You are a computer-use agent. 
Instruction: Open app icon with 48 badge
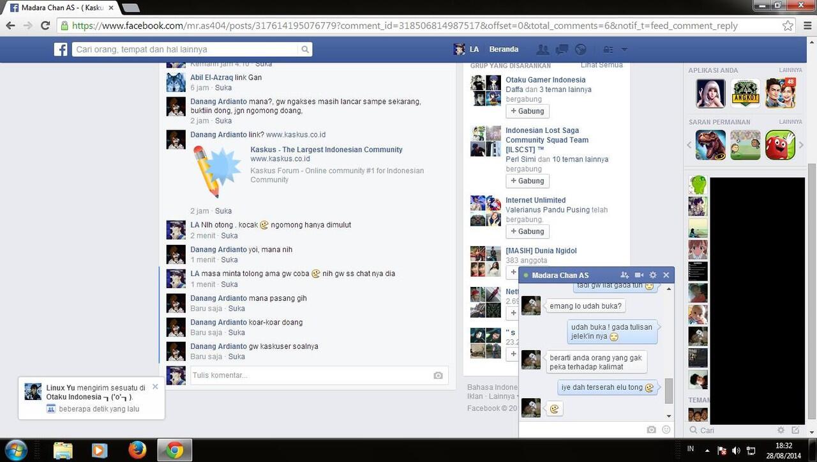tap(780, 94)
